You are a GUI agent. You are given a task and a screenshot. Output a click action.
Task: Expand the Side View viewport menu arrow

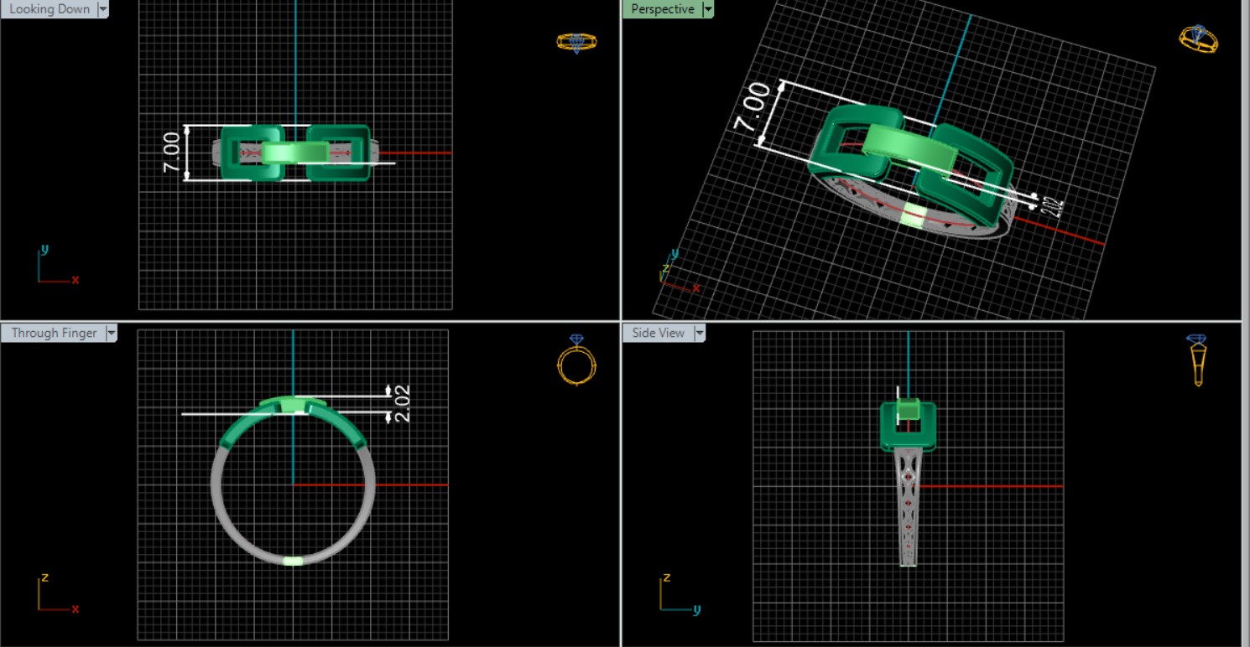point(699,333)
